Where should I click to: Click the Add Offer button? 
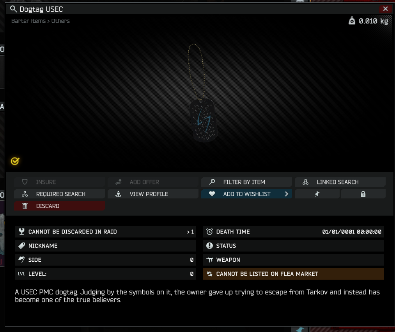coord(153,182)
